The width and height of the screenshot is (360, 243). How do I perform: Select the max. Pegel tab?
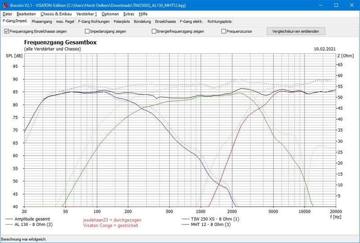[65, 21]
